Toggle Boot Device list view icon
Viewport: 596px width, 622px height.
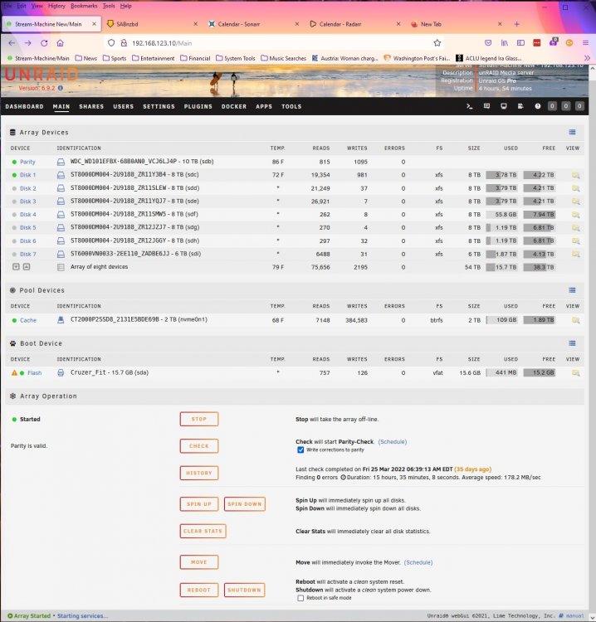[x=572, y=343]
